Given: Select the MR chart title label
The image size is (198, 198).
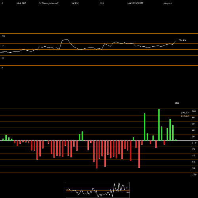Looking at the screenshot, I should [x=177, y=103].
